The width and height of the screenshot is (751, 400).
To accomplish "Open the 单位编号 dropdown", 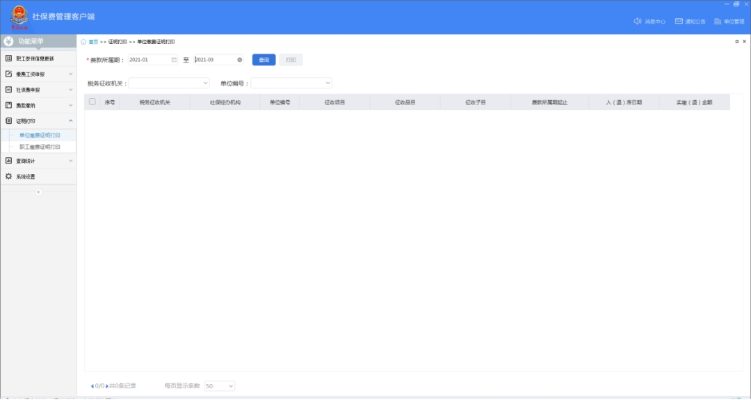I will coord(291,83).
